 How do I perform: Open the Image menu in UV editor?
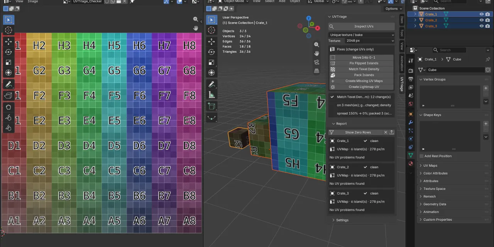tap(33, 2)
